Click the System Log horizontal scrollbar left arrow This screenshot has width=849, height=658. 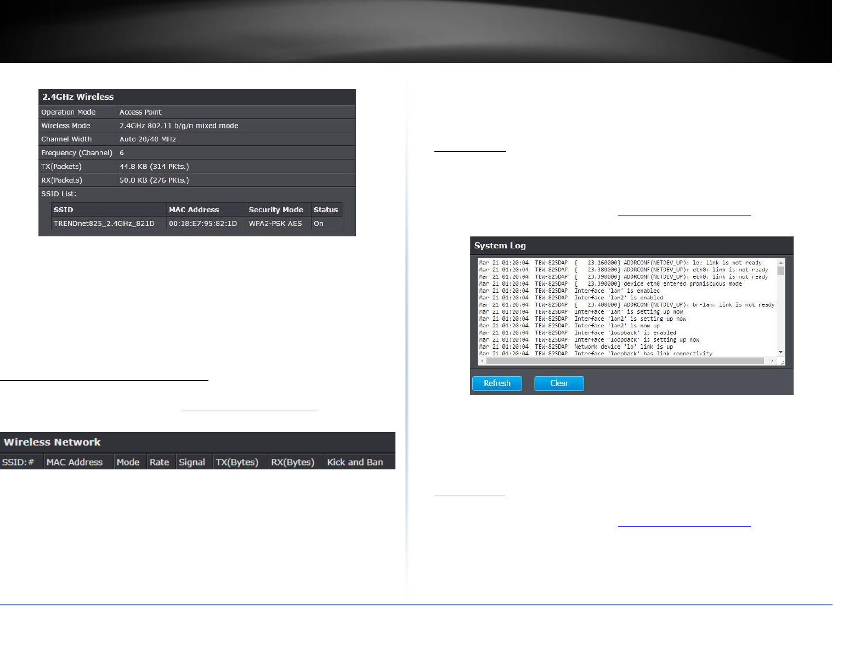(x=482, y=361)
